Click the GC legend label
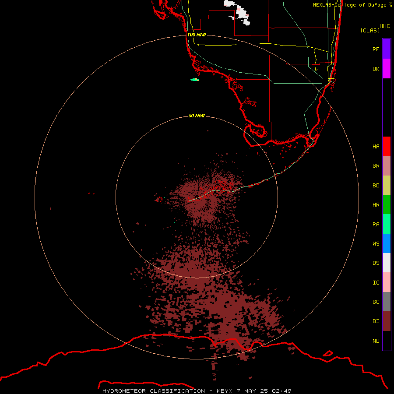Viewport: 394px width, 394px height. 376,302
